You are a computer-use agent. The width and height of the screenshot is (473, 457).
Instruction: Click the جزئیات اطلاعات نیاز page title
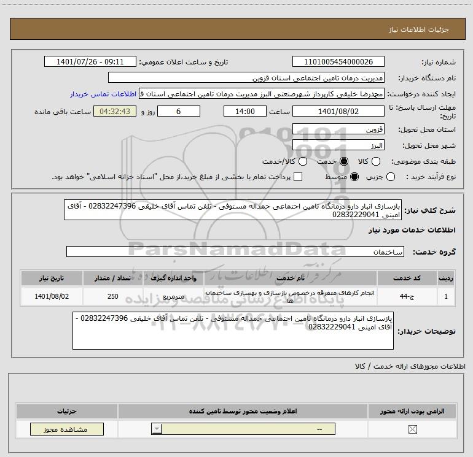click(x=419, y=29)
